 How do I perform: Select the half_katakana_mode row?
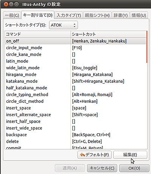pos(75,88)
